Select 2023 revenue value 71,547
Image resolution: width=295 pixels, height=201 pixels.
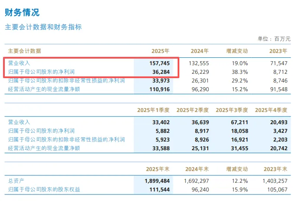point(279,63)
